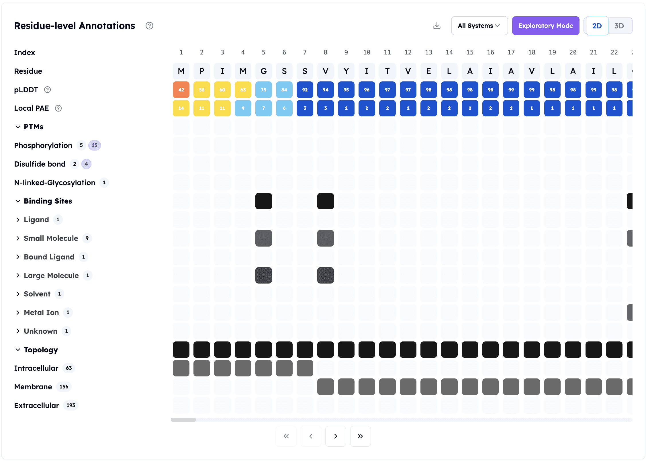646x461 pixels.
Task: Collapse the PTMs section
Action: click(18, 127)
